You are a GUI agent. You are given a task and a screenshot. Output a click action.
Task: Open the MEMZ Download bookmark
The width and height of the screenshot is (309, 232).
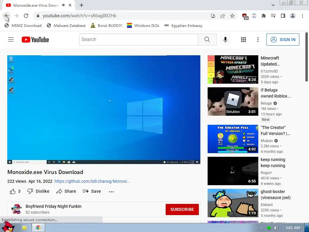(23, 25)
